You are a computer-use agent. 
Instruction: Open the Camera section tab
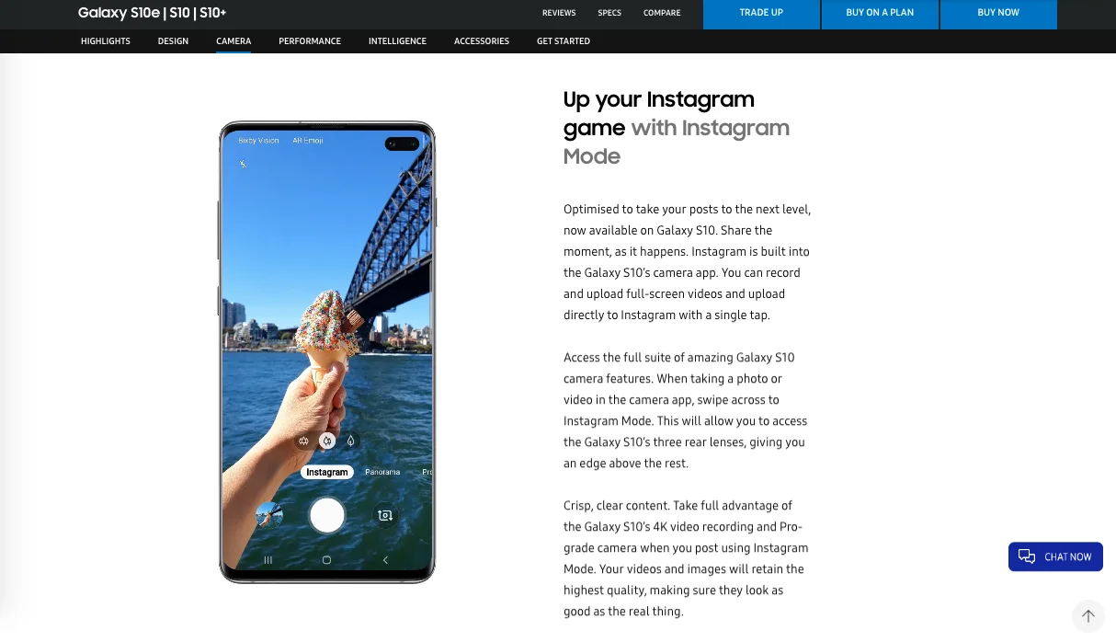tap(233, 41)
